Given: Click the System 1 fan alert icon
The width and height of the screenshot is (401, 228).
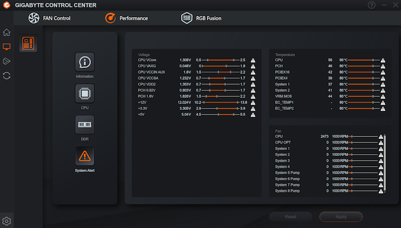Looking at the screenshot, I should click(381, 149).
